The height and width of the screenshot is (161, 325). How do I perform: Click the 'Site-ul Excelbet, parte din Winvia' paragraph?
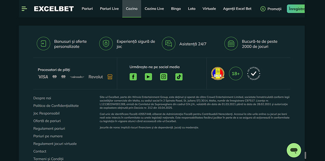click(195, 102)
